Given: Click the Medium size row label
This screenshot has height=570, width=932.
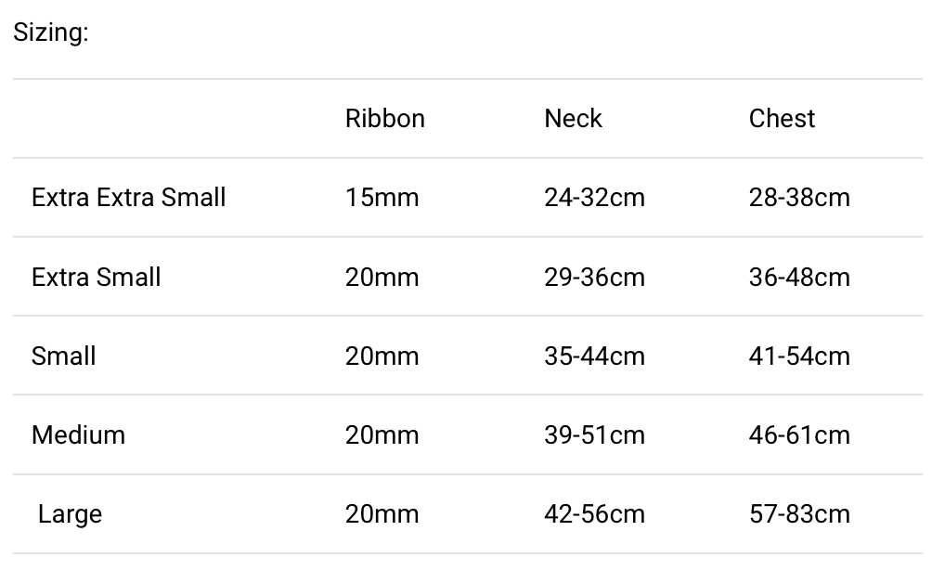Looking at the screenshot, I should coord(78,435).
